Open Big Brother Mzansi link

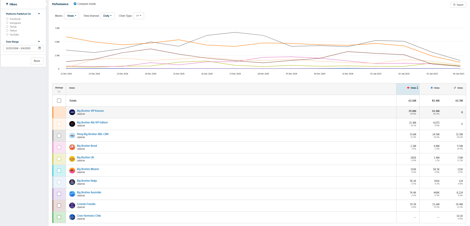tap(88, 169)
